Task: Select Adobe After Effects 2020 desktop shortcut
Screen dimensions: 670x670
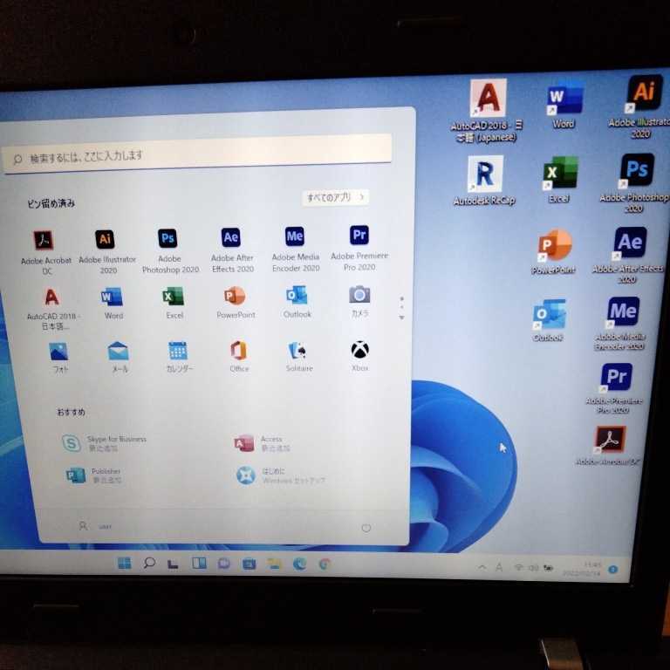Action: click(x=628, y=256)
